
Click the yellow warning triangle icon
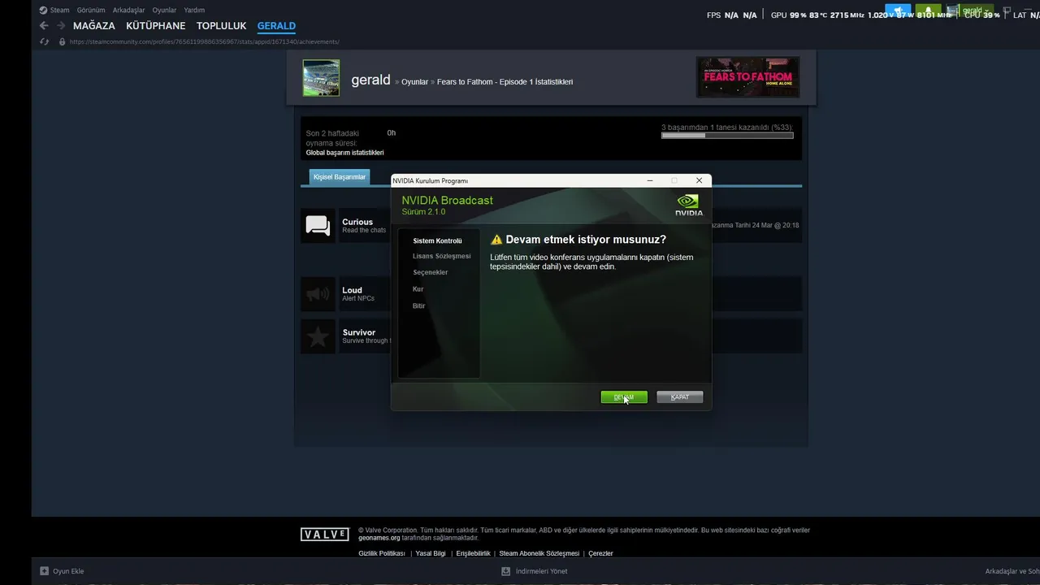[496, 240]
